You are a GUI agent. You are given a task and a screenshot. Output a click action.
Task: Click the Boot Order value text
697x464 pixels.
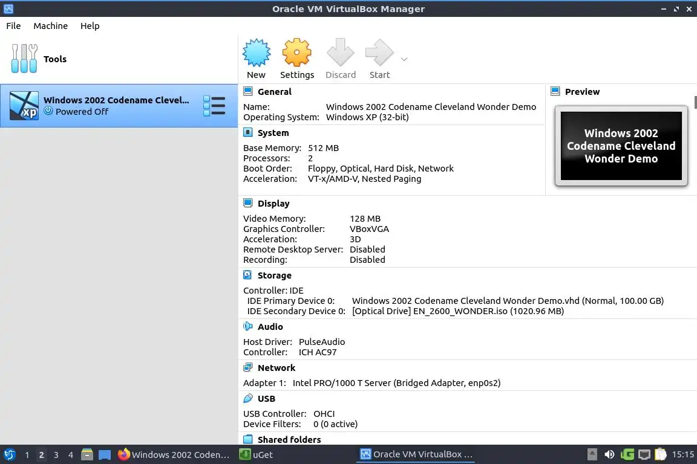point(381,169)
